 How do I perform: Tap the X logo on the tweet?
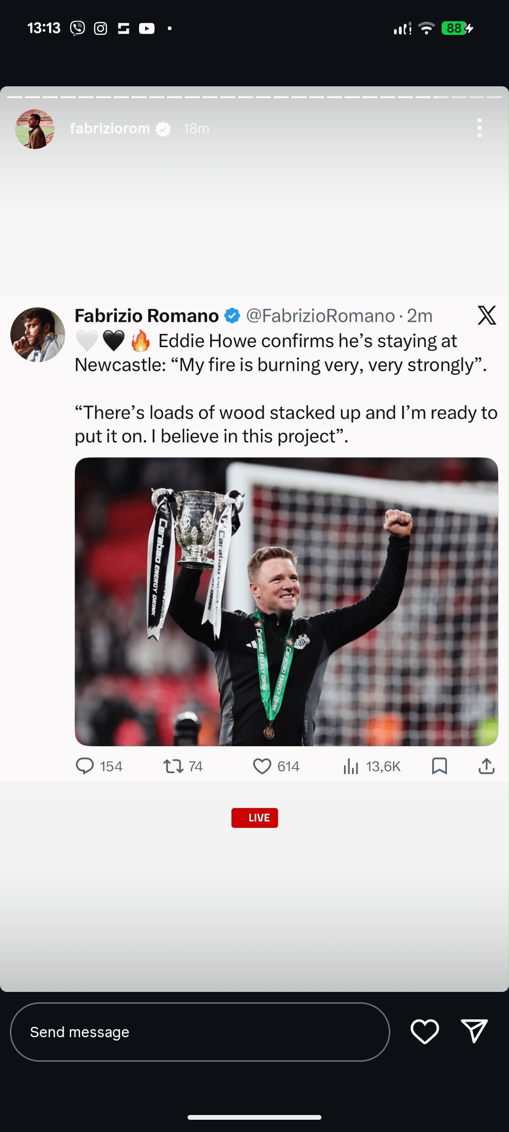pos(487,316)
